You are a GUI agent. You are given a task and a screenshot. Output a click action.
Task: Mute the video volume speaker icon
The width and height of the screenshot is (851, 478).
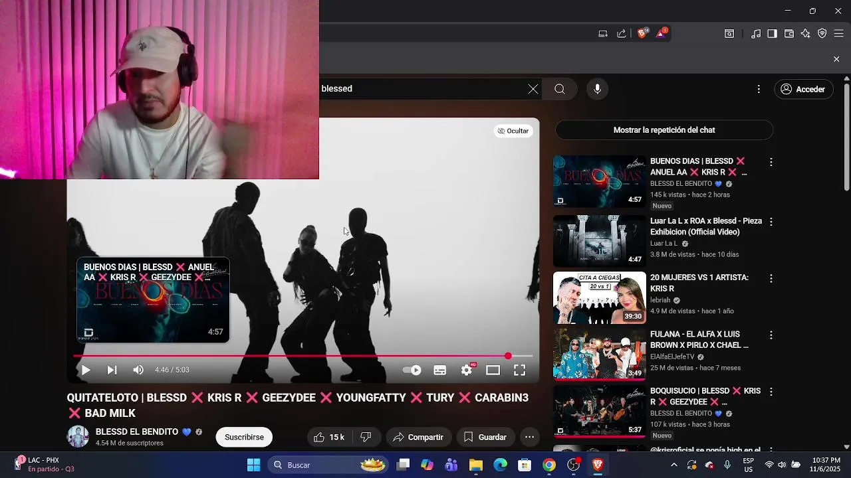click(x=138, y=370)
